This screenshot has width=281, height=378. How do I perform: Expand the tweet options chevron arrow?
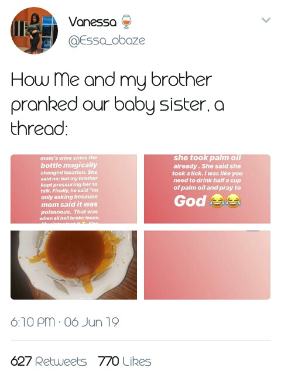266,20
